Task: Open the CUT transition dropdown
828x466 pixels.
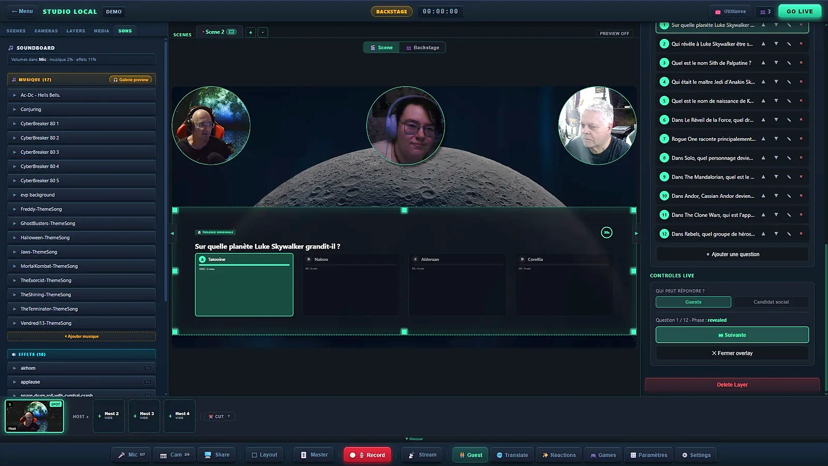Action: click(x=219, y=416)
